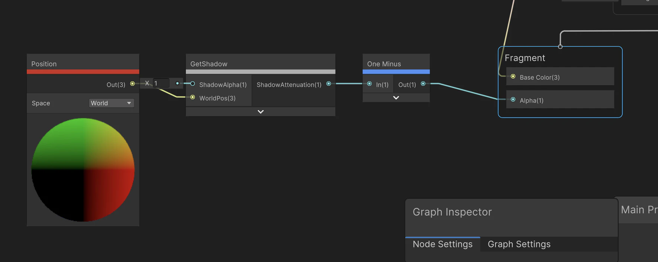Image resolution: width=658 pixels, height=262 pixels.
Task: Select the Position node title
Action: (x=44, y=64)
